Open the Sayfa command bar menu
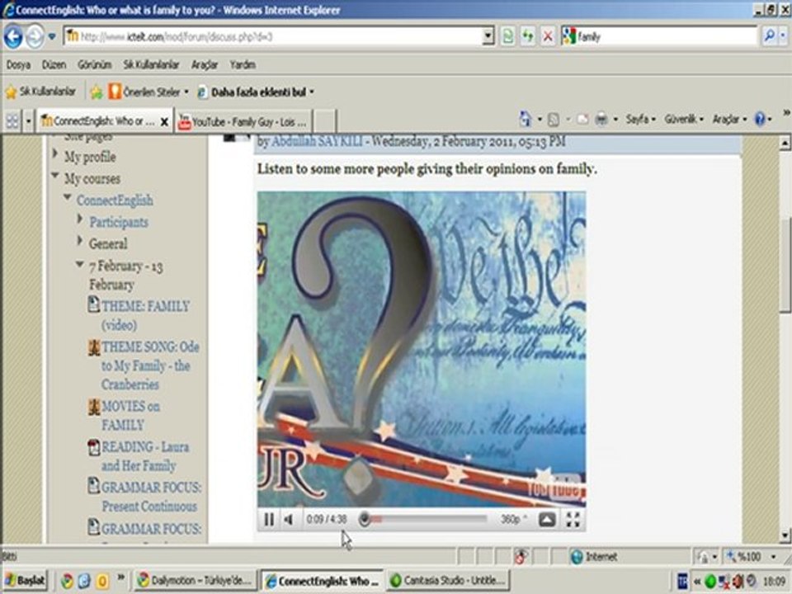 coord(640,119)
